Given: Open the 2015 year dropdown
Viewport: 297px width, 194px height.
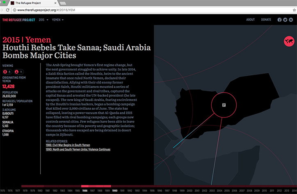Looking at the screenshot, I should coord(43,20).
